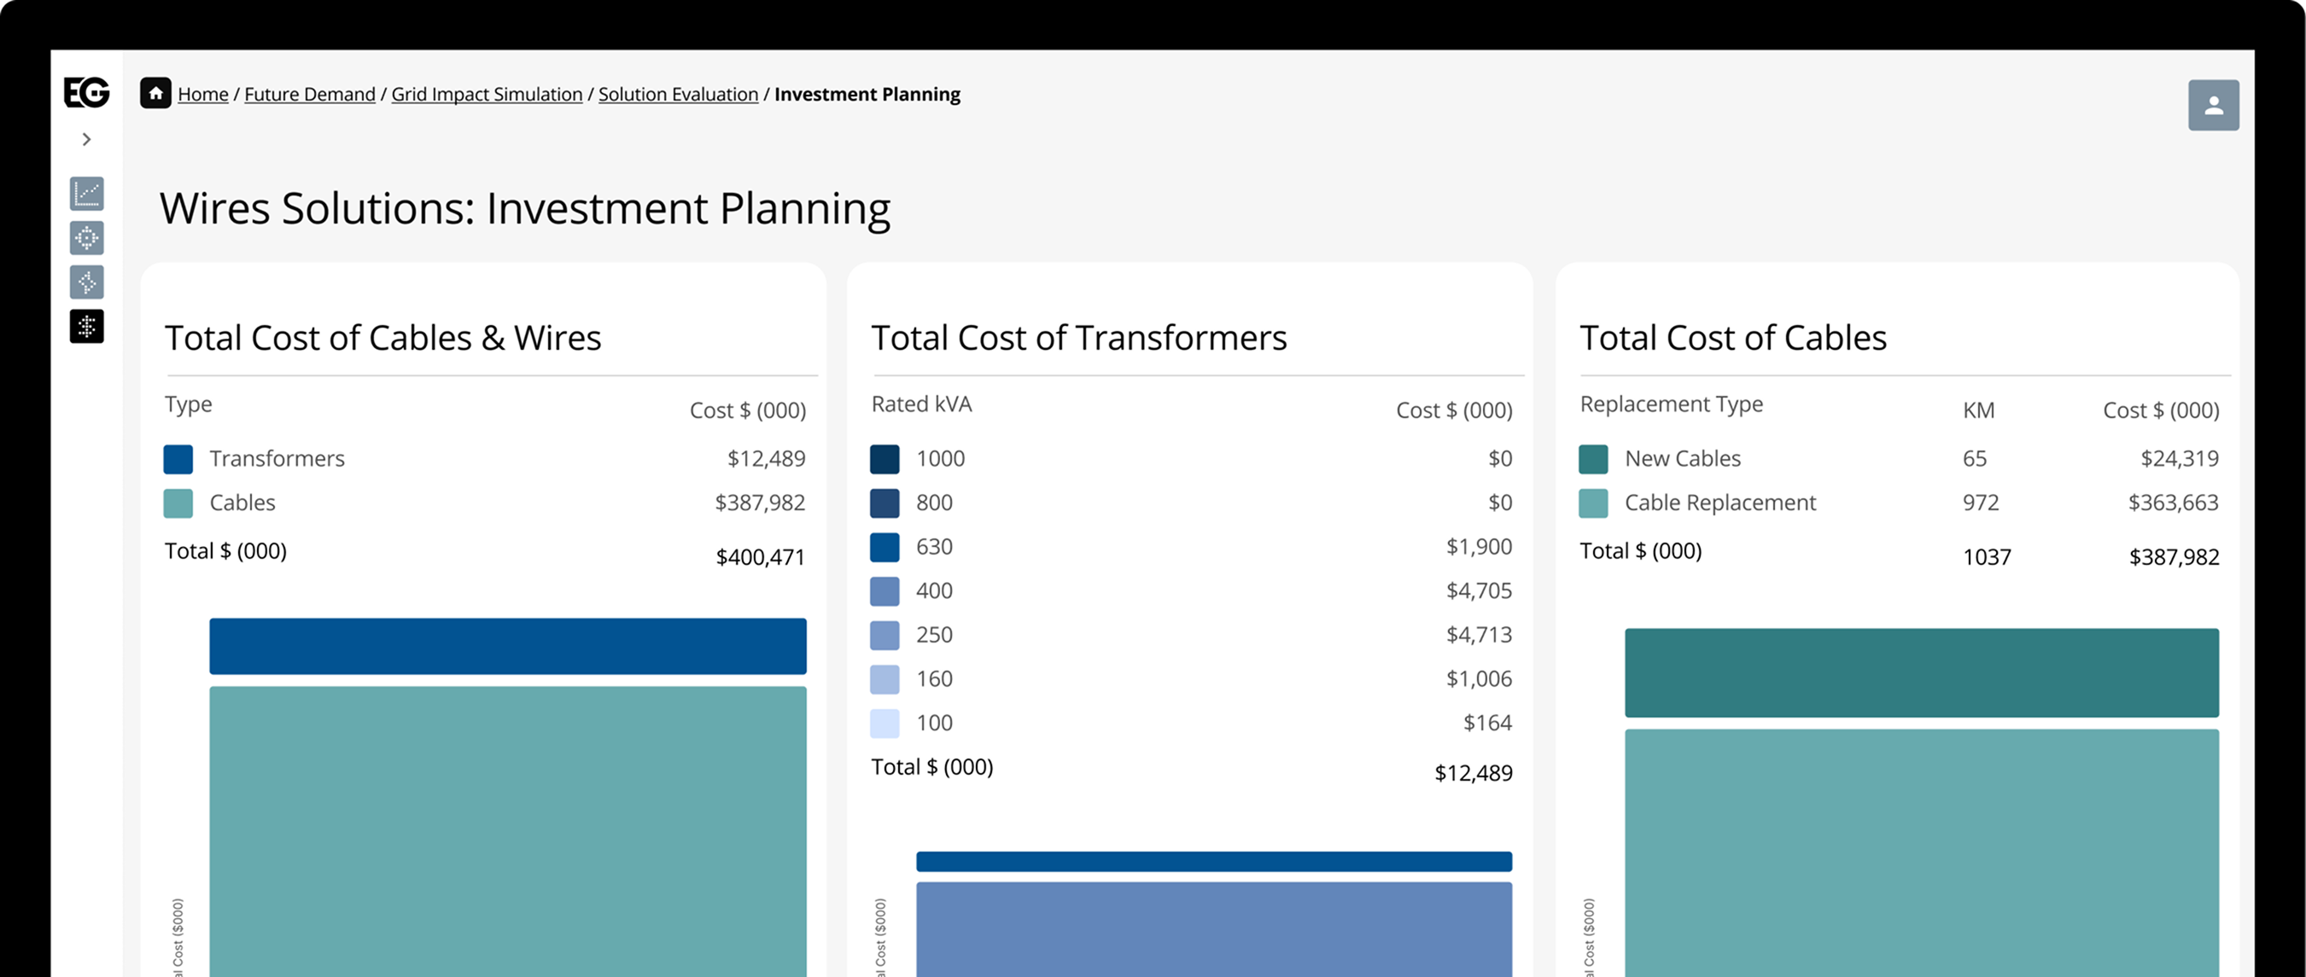
Task: Click the Transformers legend color swatch
Action: [x=178, y=459]
